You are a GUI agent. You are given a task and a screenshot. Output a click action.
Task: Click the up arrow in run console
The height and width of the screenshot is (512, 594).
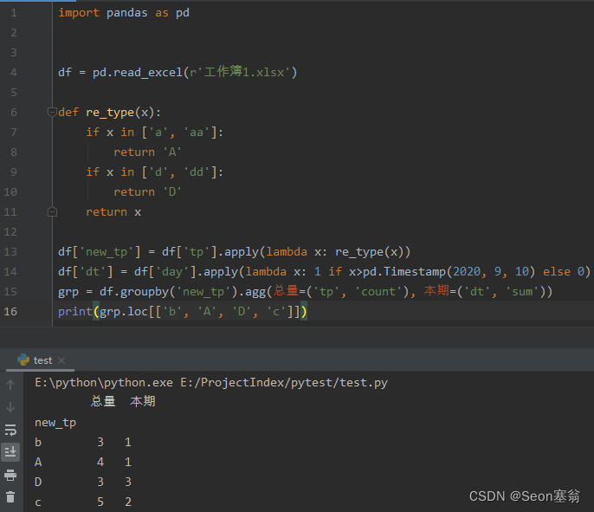point(10,385)
